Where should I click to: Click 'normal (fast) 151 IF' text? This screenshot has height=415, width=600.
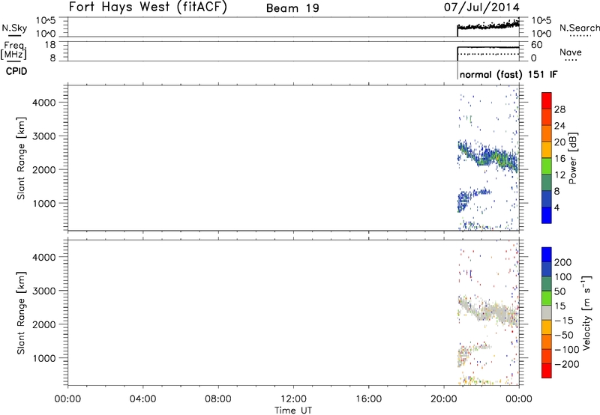[x=508, y=74]
